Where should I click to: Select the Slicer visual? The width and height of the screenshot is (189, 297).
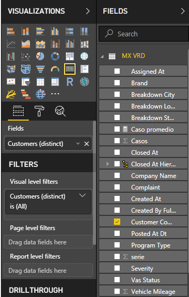point(26,82)
